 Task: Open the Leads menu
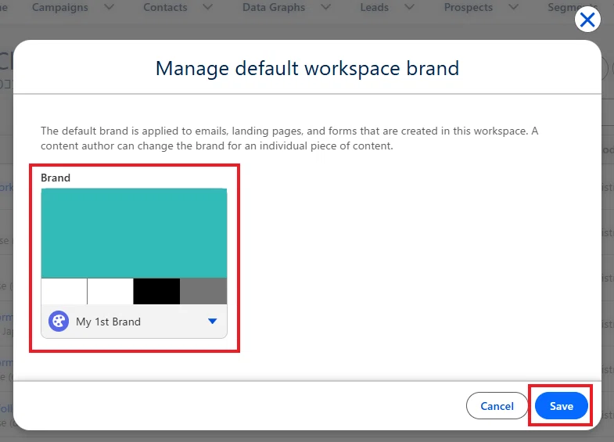point(375,7)
